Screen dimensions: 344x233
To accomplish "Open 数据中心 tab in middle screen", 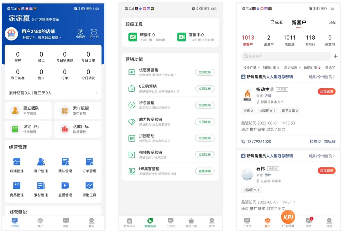I will [130, 222].
